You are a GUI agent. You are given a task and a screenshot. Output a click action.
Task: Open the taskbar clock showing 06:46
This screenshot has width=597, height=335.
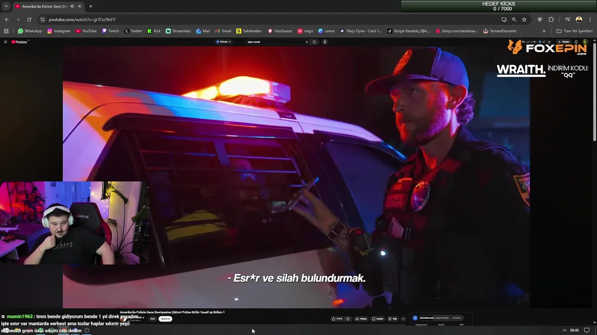click(574, 330)
